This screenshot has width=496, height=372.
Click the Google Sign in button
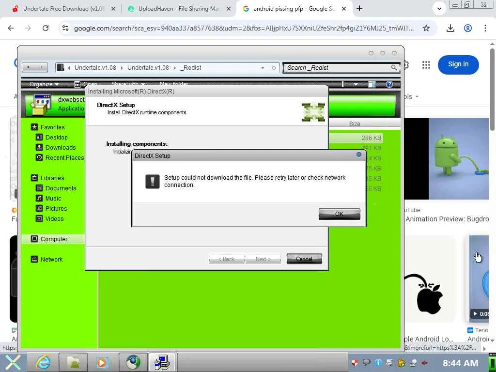(x=458, y=64)
